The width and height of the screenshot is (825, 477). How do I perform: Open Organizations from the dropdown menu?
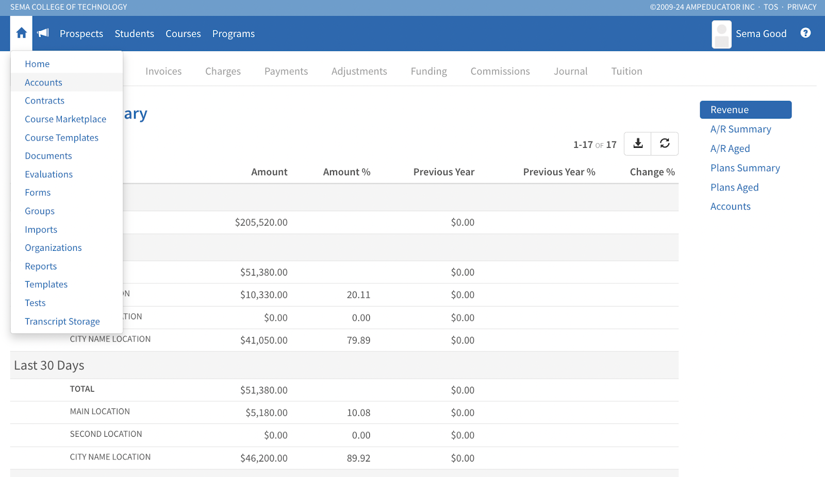[67, 247]
